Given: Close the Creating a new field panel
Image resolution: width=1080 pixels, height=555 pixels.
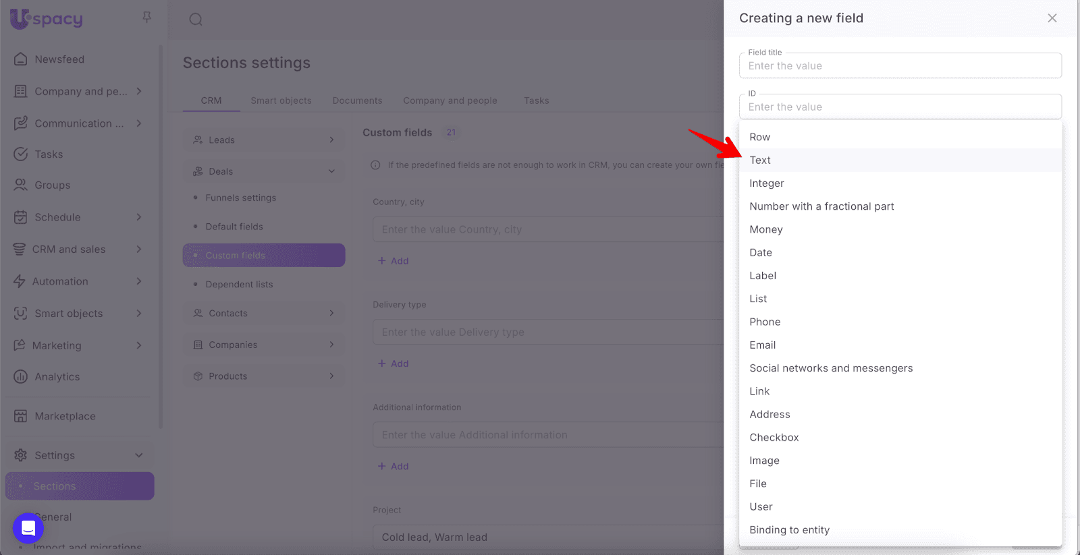Looking at the screenshot, I should tap(1052, 18).
